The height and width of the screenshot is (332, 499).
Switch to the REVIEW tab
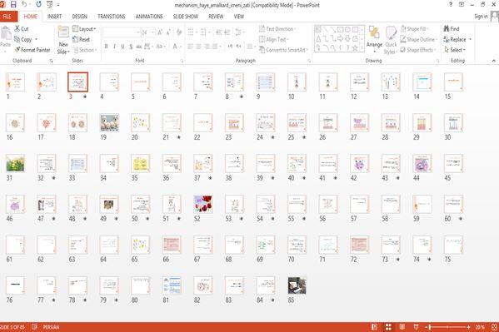point(216,17)
